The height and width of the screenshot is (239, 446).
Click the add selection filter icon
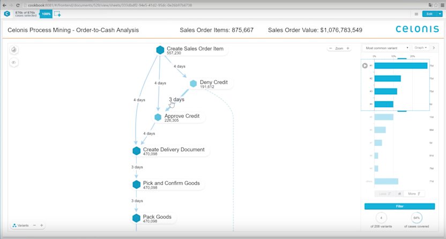(x=57, y=14)
